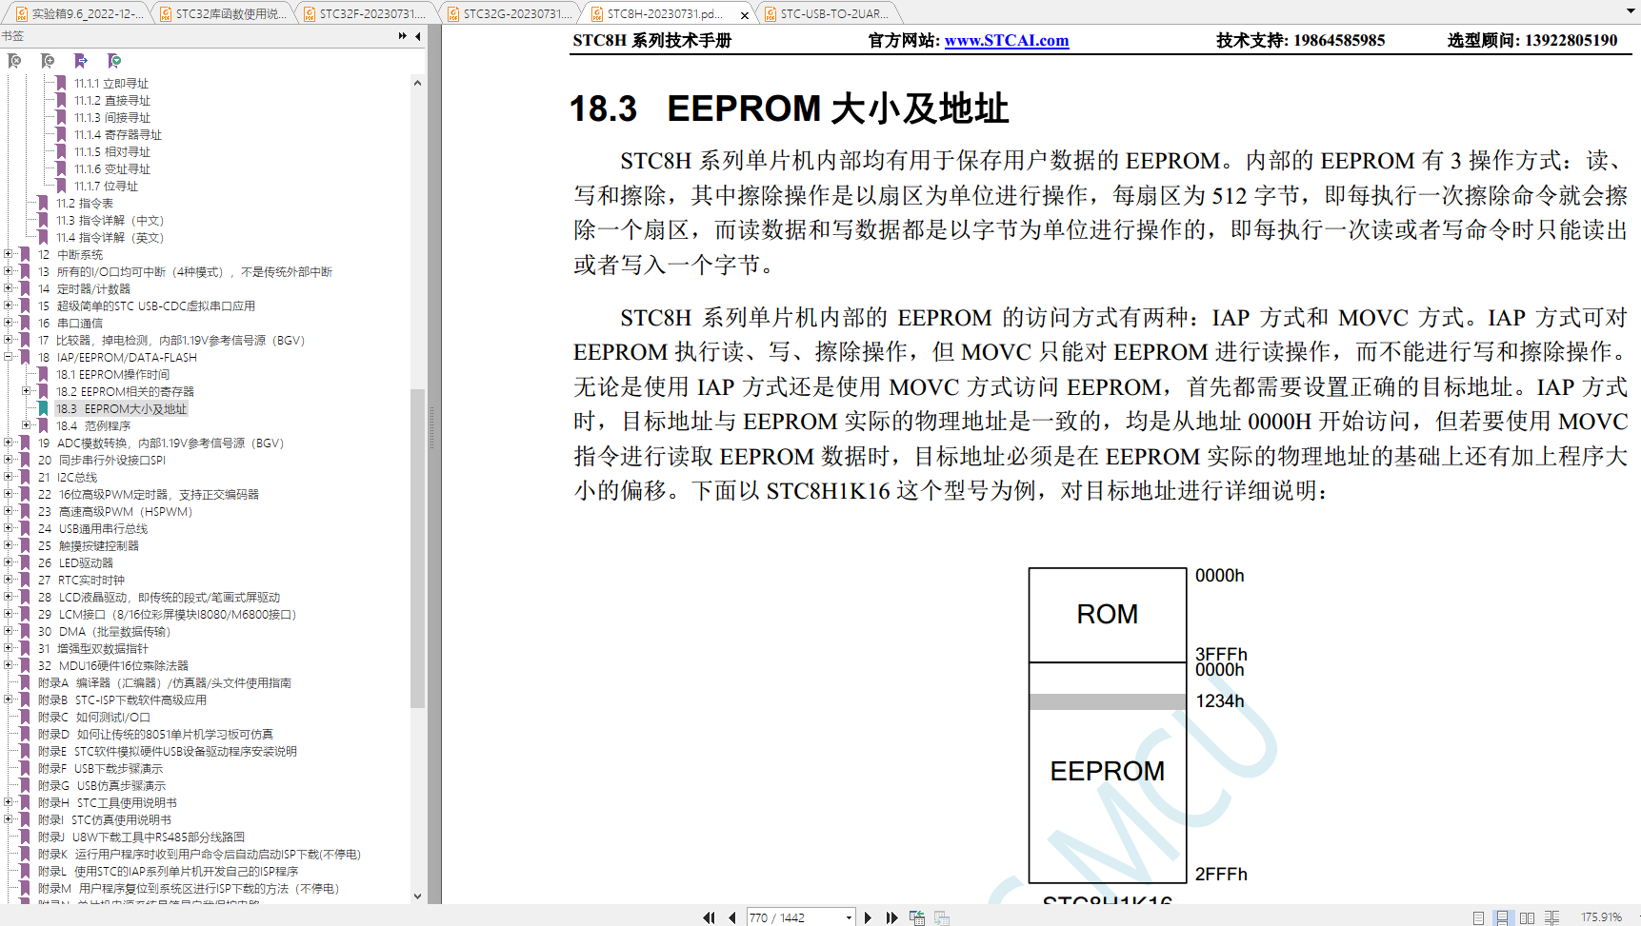Click the delete bookmark icon in bookmarks toolbar
Screen dimensions: 1641x926
(x=14, y=61)
